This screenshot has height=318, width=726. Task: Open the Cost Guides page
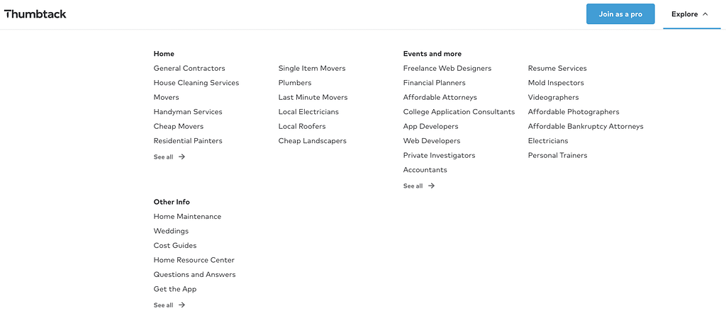175,246
